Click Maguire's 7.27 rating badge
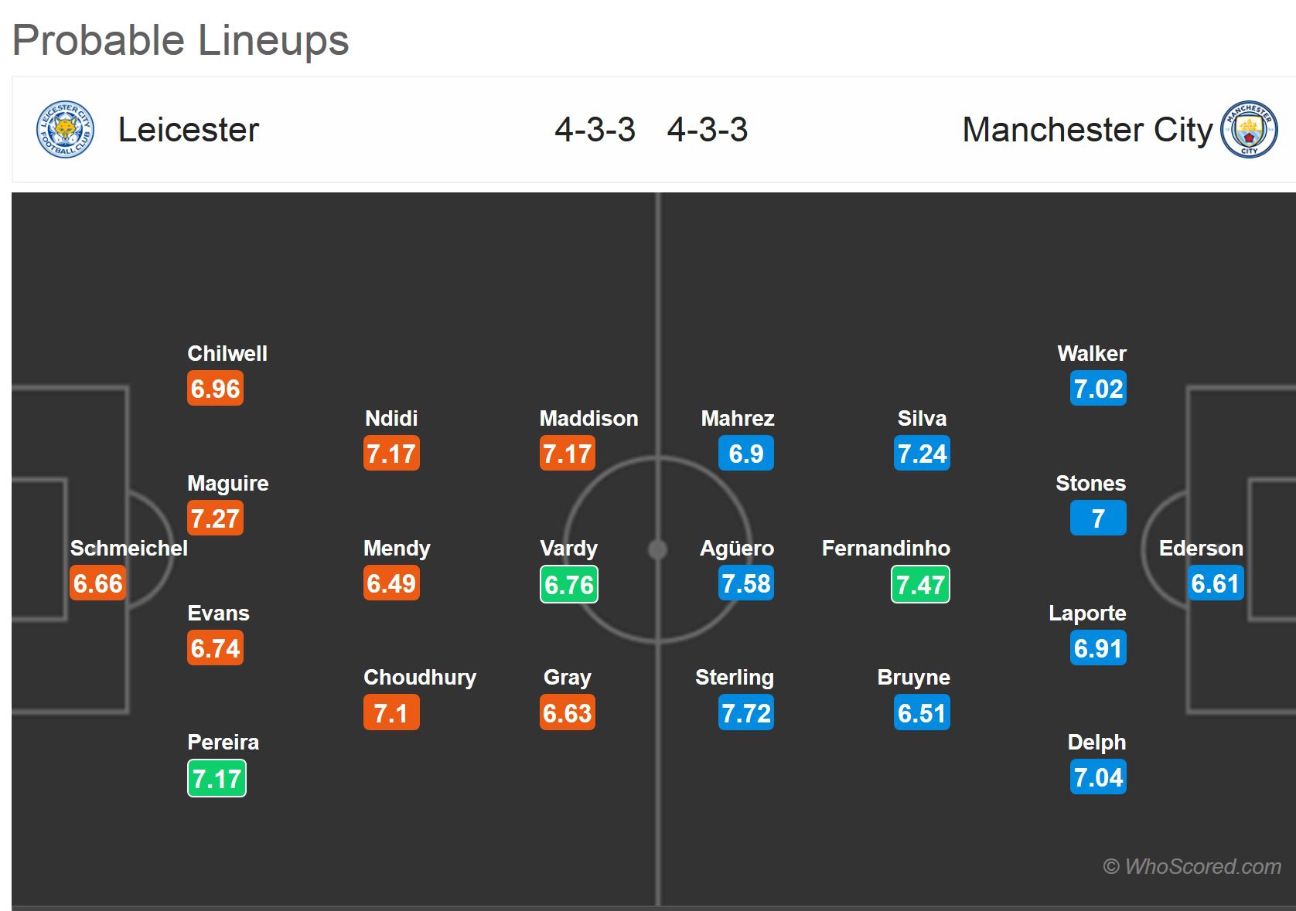The image size is (1296, 911). click(x=215, y=518)
